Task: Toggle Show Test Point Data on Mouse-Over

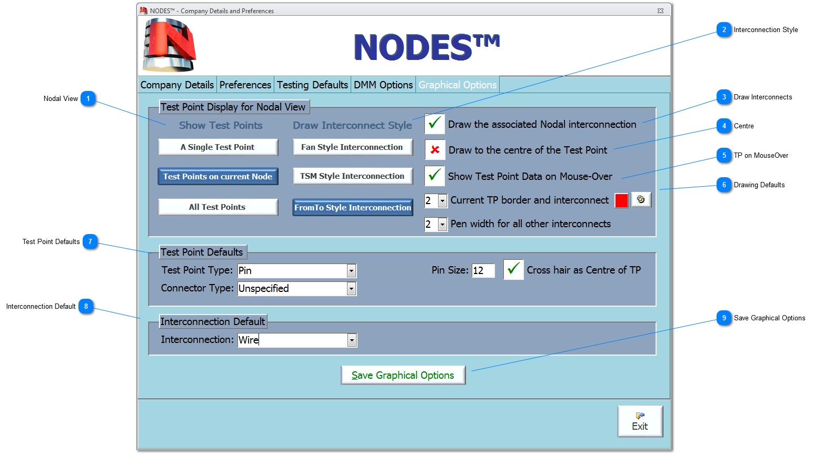Action: tap(434, 176)
